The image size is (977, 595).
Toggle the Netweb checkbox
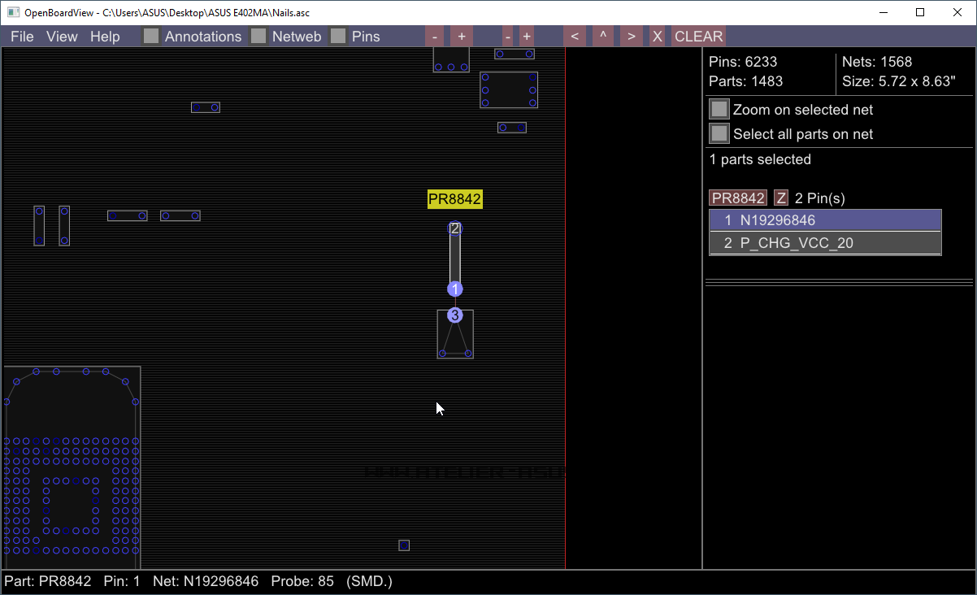[258, 37]
